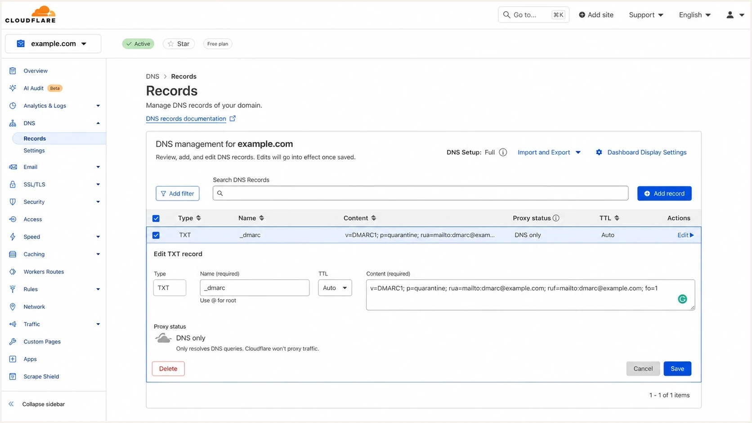Click the Go to search box
Image resolution: width=752 pixels, height=423 pixels.
[533, 15]
